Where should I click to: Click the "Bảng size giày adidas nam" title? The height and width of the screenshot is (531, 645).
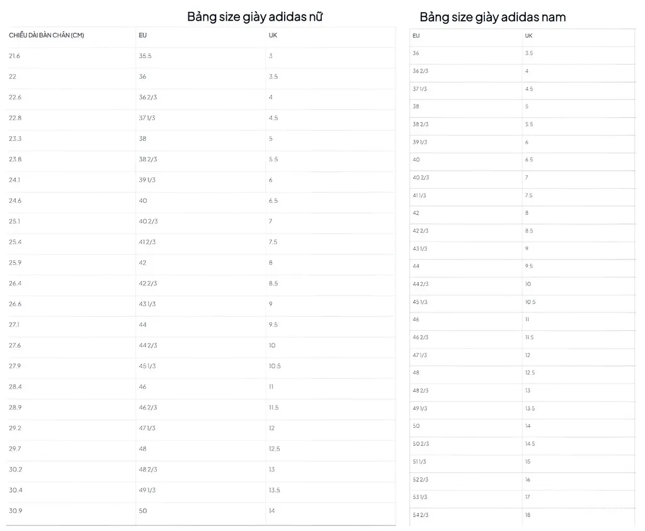point(493,17)
